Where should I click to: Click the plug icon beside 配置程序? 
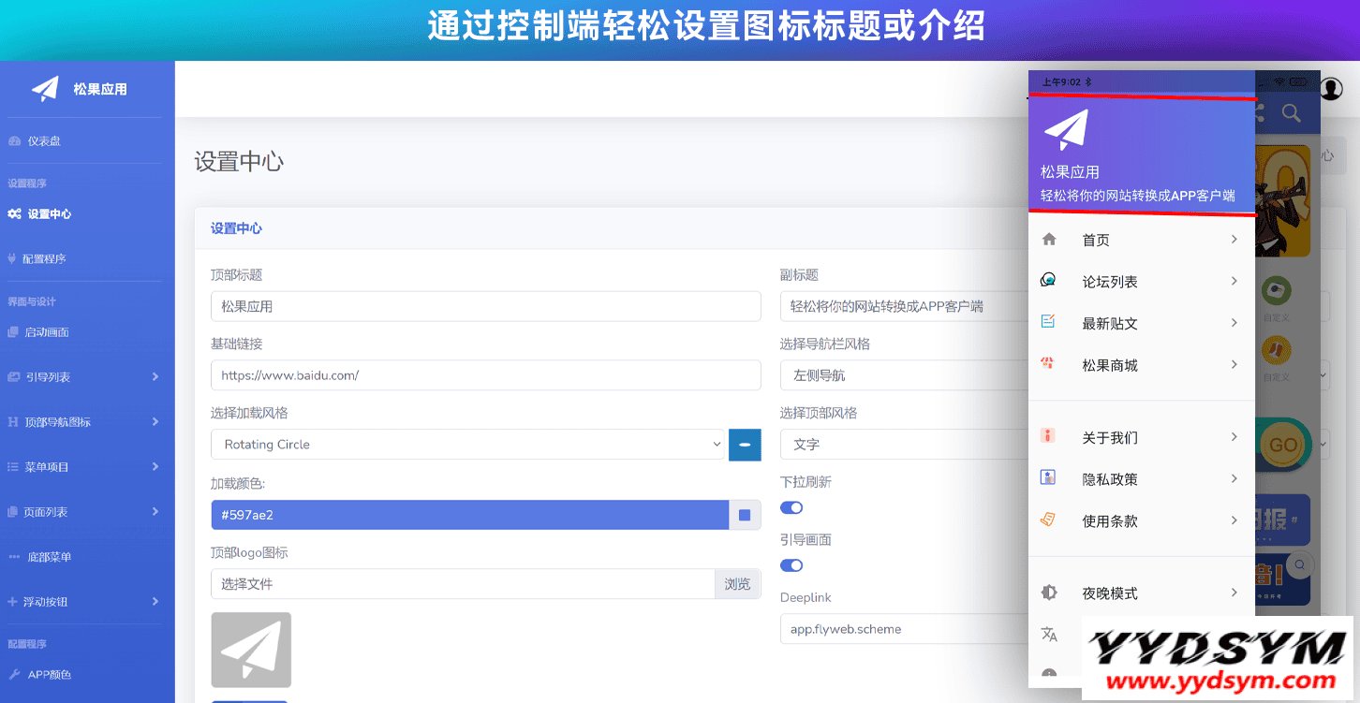[x=12, y=259]
